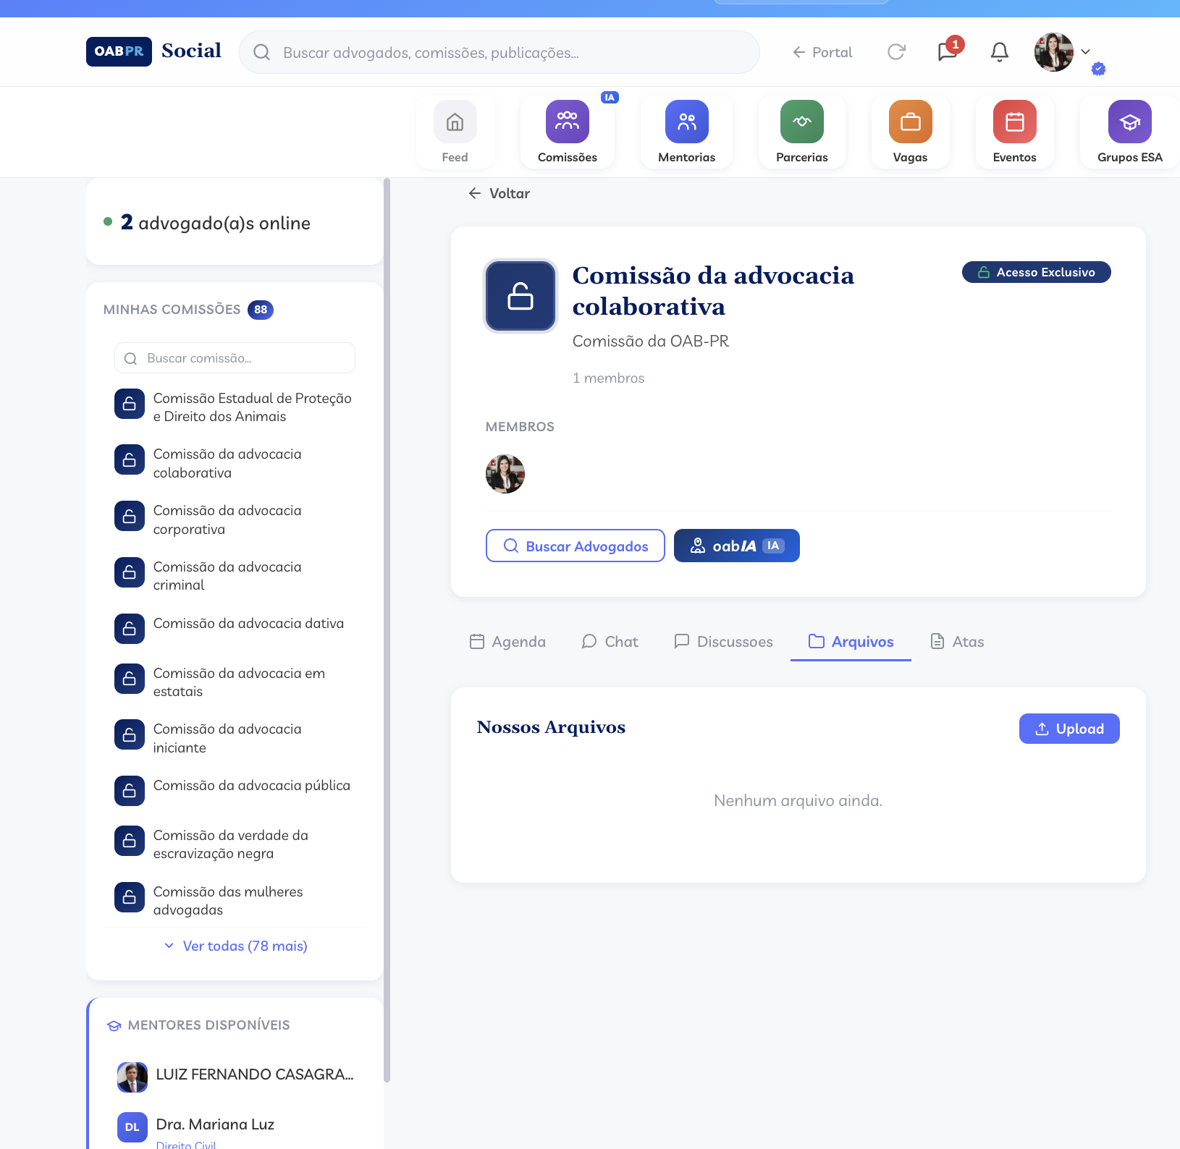
Task: Open messages with unread badge
Action: tap(947, 52)
